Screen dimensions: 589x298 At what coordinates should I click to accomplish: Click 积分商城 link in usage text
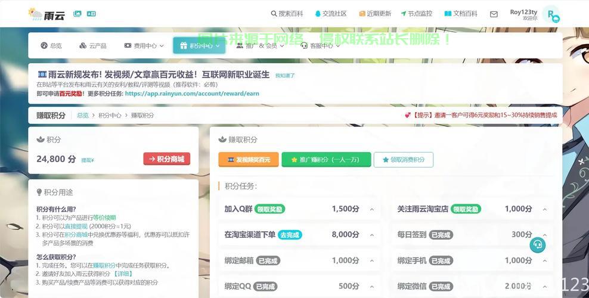coord(76,235)
